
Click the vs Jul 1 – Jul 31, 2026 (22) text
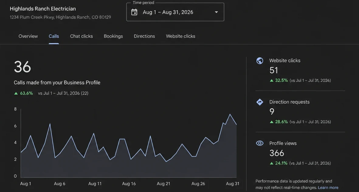(x=63, y=93)
